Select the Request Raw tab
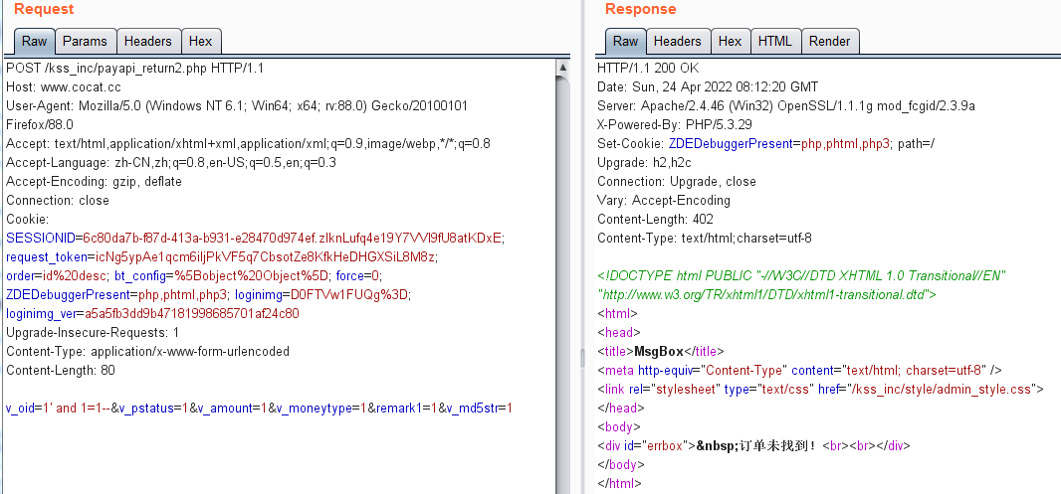Image resolution: width=1061 pixels, height=494 pixels. [34, 41]
